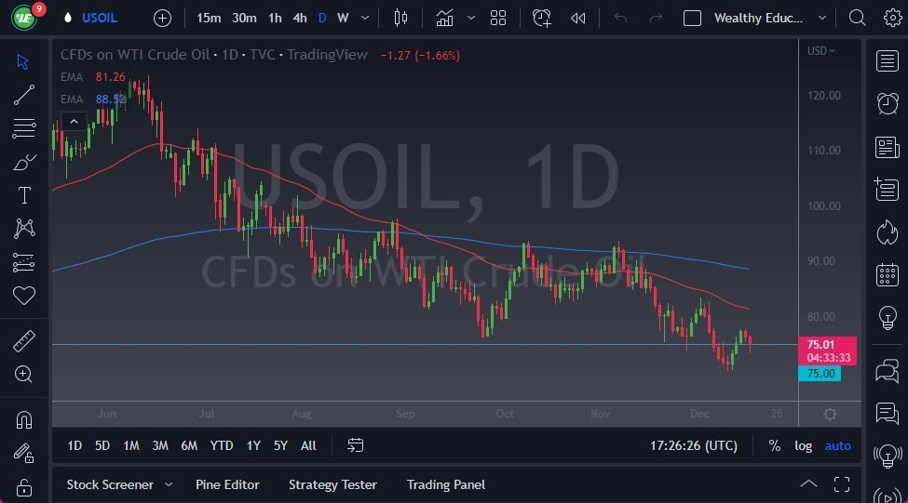Screen dimensions: 908x503
Task: Select the 6M date range
Action: [x=189, y=445]
